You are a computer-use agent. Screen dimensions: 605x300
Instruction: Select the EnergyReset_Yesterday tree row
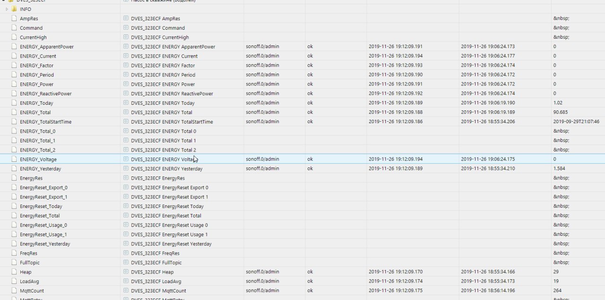coord(302,244)
